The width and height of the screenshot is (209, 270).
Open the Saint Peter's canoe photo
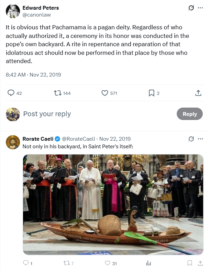(x=113, y=204)
